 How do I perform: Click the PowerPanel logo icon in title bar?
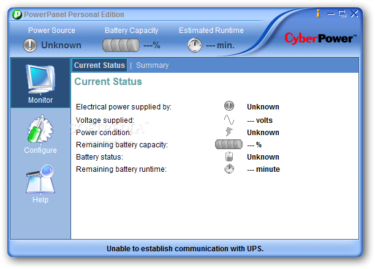[x=17, y=15]
